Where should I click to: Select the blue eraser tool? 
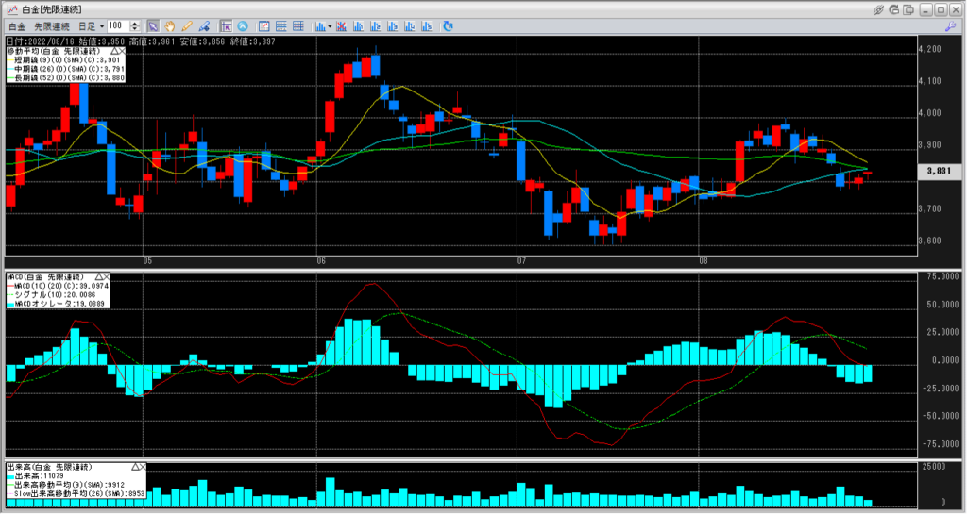204,26
